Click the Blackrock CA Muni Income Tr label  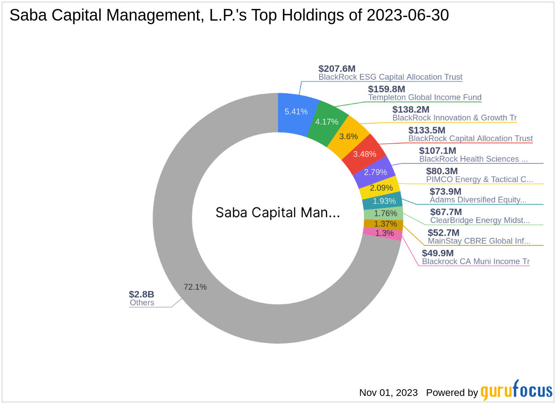(x=475, y=262)
